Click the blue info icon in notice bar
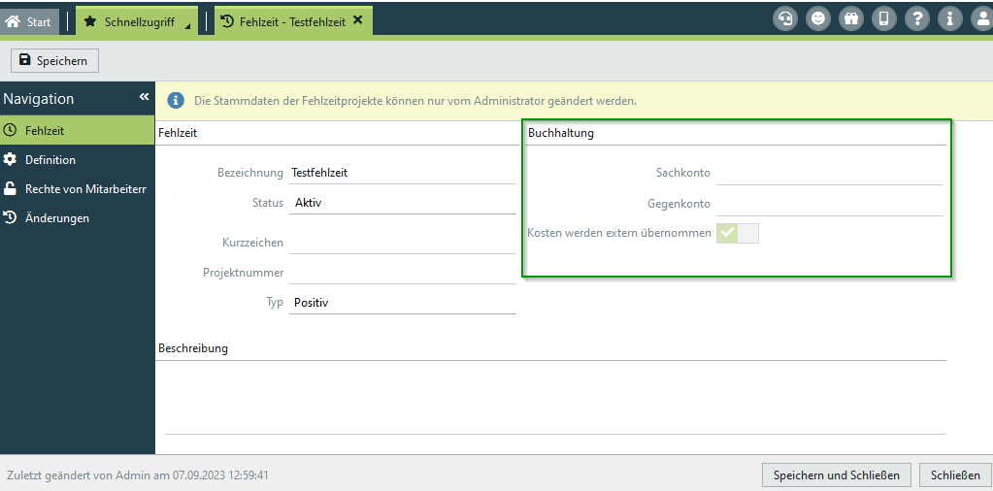 [176, 100]
